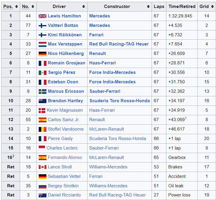Click the Belgian flag beside Stoffel Vandoorne
Screen dimensions: 216x200
tap(43, 129)
